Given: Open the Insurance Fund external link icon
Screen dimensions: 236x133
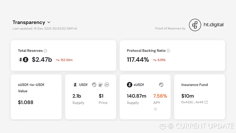Looking at the screenshot, I should coord(206,102).
